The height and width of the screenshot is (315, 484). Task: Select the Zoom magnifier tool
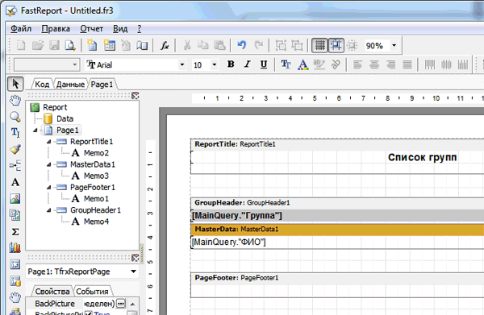(15, 117)
